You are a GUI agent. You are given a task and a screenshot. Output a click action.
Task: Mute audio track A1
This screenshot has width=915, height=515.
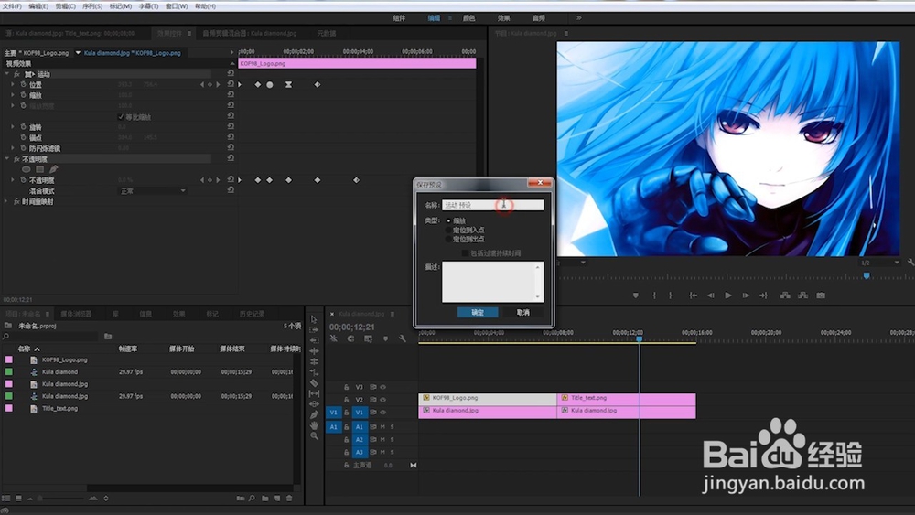382,427
